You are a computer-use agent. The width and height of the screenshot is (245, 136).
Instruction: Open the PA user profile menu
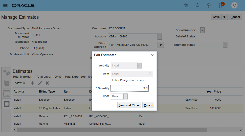click(236, 6)
